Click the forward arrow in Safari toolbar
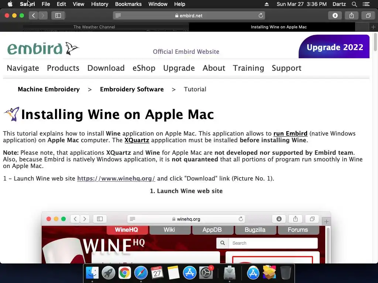The image size is (378, 283). click(x=43, y=15)
